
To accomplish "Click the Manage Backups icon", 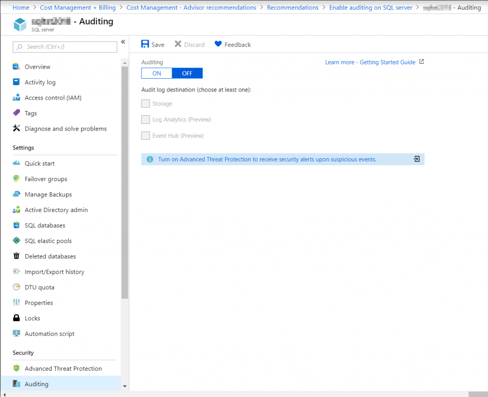I will 16,194.
